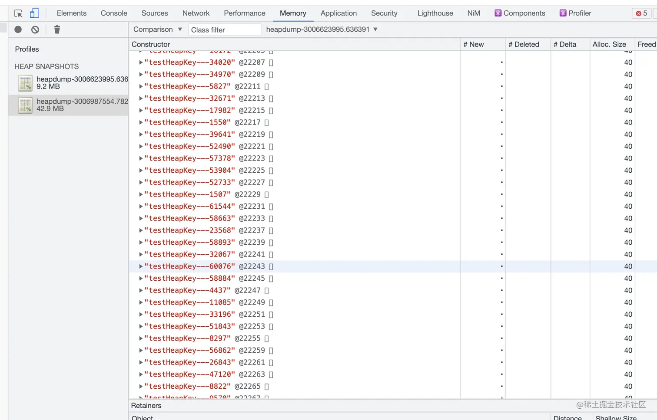Select the testHeapKey---58663 row text
The image size is (657, 420).
pos(189,219)
